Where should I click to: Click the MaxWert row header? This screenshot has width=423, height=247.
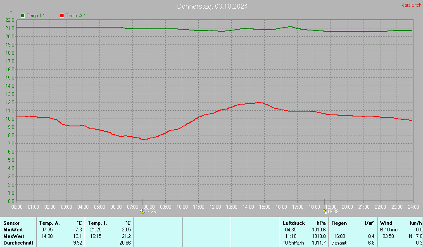14,236
